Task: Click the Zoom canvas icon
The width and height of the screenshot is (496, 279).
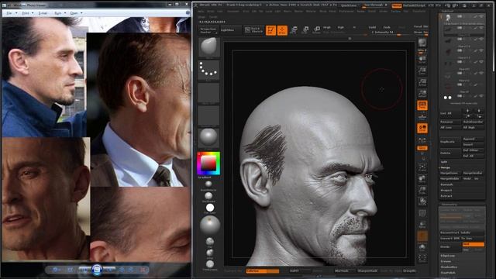Action: click(422, 71)
